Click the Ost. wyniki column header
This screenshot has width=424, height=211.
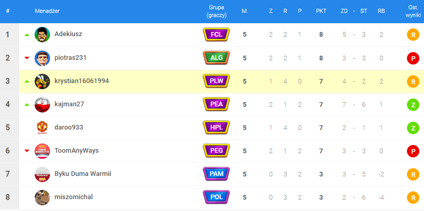413,11
